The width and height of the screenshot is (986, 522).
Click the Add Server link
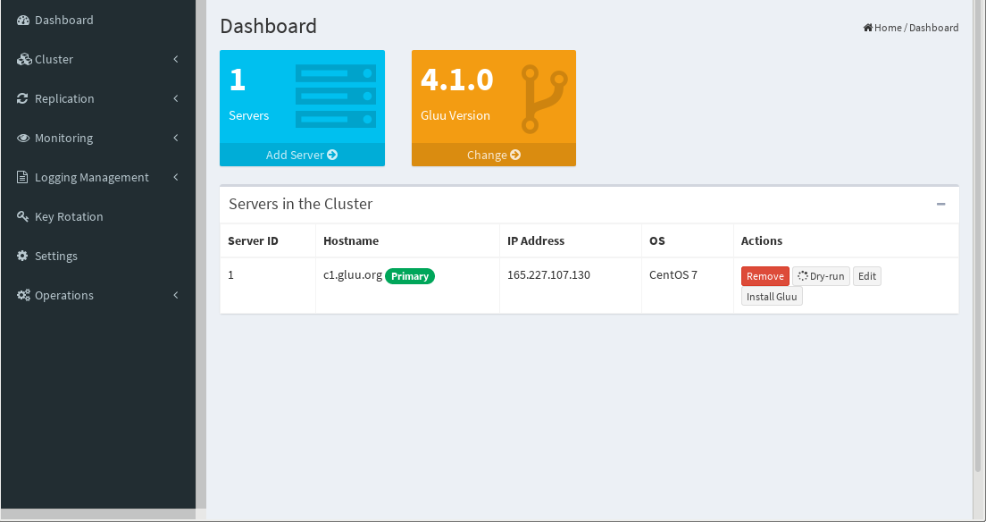tap(302, 155)
